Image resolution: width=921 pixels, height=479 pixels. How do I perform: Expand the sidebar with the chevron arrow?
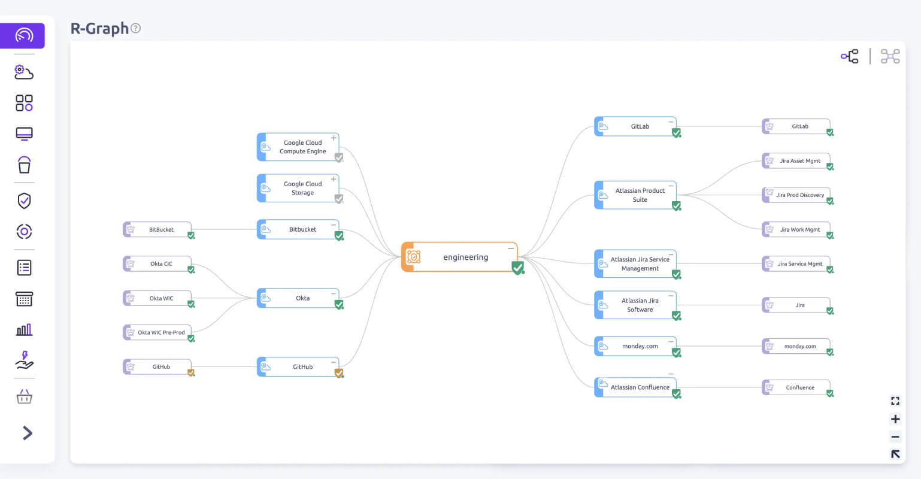(27, 433)
